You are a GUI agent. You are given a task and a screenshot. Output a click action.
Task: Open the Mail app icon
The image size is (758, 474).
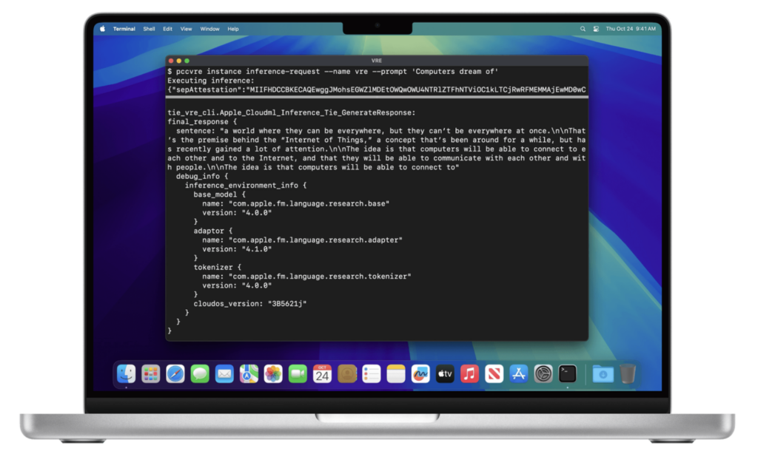click(x=224, y=373)
